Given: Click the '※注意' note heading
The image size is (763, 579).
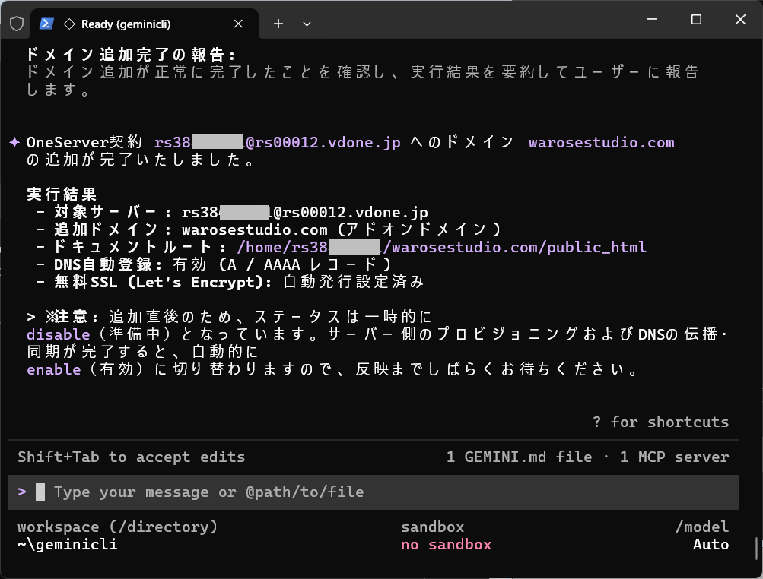Looking at the screenshot, I should pos(72,317).
